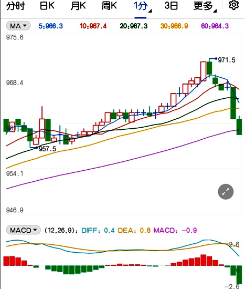Tap the tallest red MACD histogram bar
Viewport: 245px width, 289px height.
(x=203, y=260)
